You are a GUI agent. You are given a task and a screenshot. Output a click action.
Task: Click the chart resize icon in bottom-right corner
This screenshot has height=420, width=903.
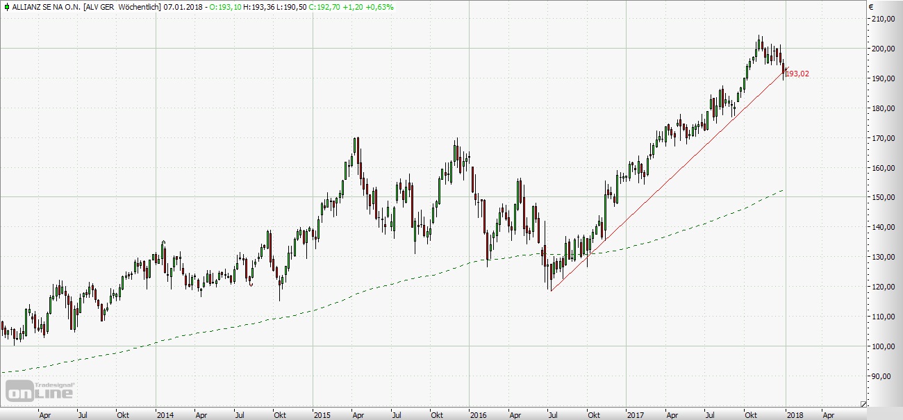click(863, 403)
